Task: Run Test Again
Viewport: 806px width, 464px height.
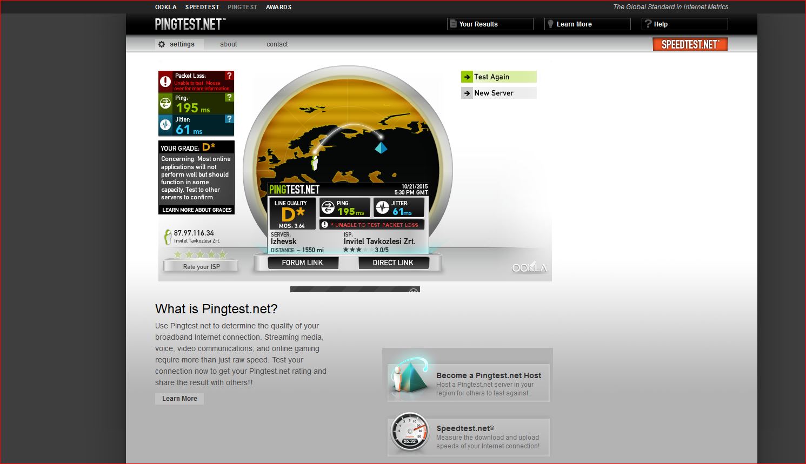Action: [499, 77]
